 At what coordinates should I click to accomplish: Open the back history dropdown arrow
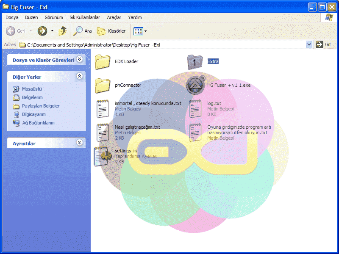coord(31,31)
